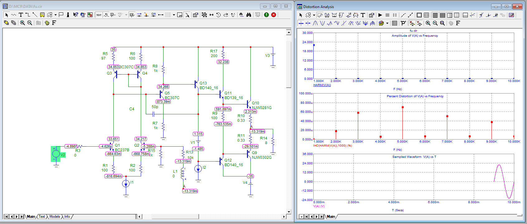Select the Text mode tool in schematic toolbar
The image size is (527, 224).
[21, 15]
